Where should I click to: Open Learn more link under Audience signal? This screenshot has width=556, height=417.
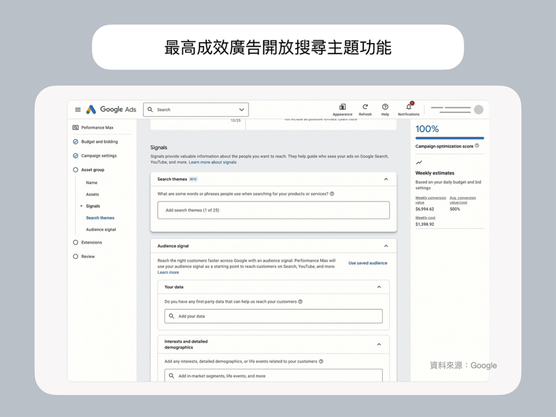(x=168, y=273)
